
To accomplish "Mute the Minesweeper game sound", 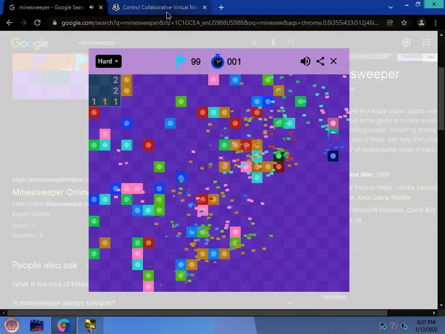I will [306, 61].
